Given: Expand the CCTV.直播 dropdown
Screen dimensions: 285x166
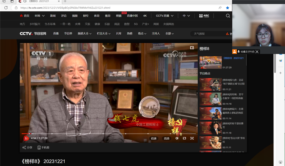Looking at the screenshot, I should click(165, 16).
